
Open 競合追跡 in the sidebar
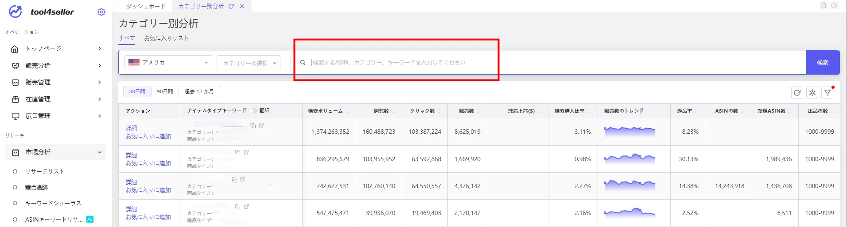[x=36, y=187]
